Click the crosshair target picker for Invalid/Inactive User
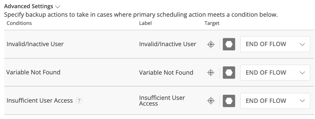Screen dimensions: 315x119 [211, 44]
